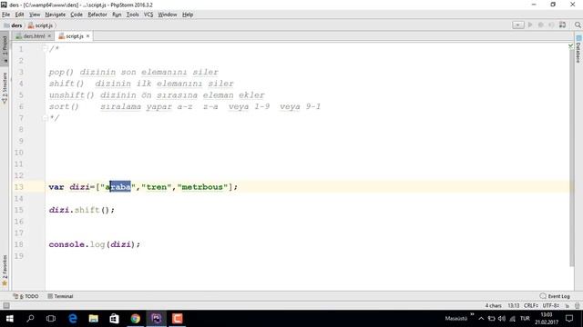The image size is (583, 327).
Task: Click the 13:13 cursor position indicator
Action: tap(514, 305)
